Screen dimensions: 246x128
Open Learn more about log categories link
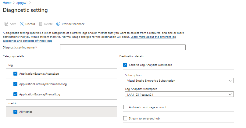coord(153,37)
